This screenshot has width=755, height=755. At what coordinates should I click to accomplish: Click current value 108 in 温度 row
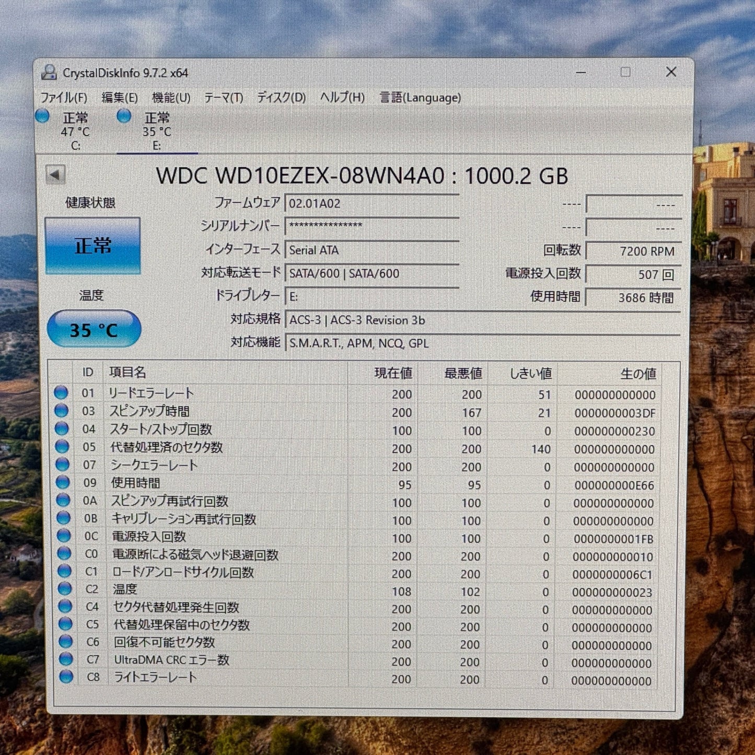[x=401, y=591]
